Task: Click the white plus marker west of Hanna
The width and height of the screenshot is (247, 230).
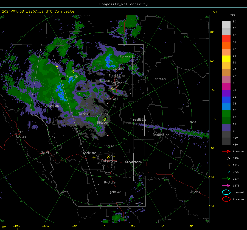Action: (155, 110)
